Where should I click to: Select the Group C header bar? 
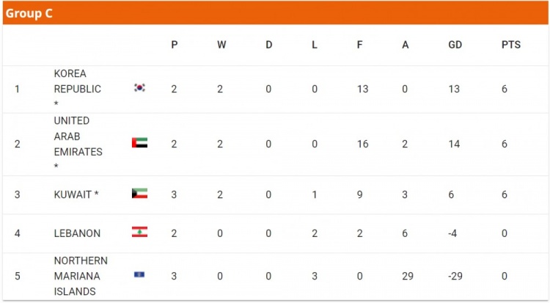click(275, 13)
